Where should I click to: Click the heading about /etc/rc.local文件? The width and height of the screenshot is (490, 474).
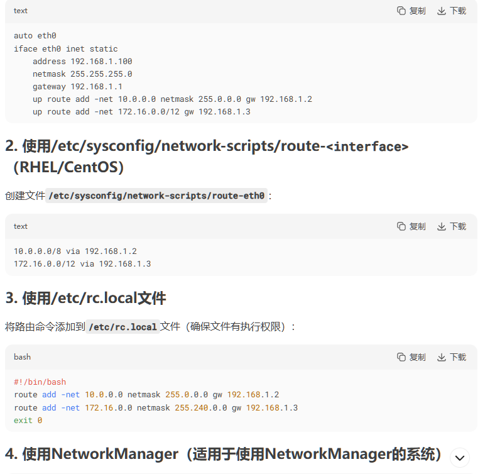pyautogui.click(x=85, y=298)
